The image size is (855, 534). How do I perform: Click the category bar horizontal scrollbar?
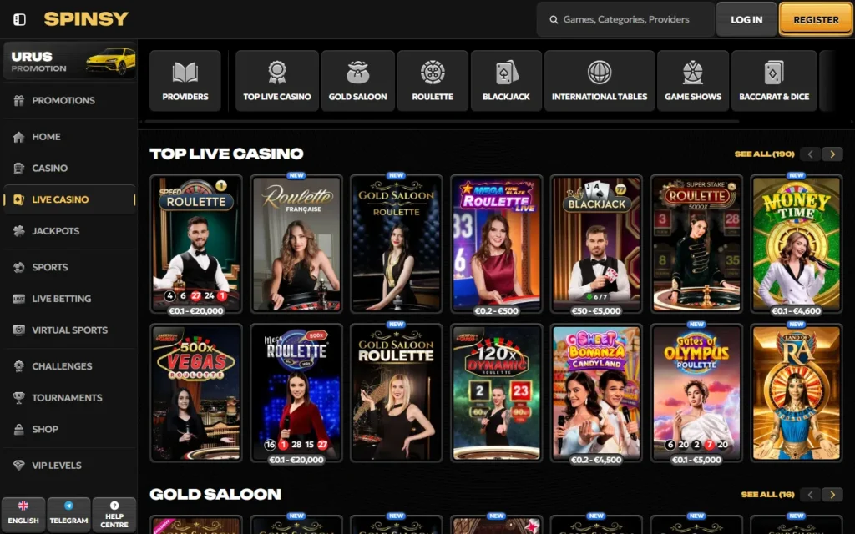(x=442, y=122)
